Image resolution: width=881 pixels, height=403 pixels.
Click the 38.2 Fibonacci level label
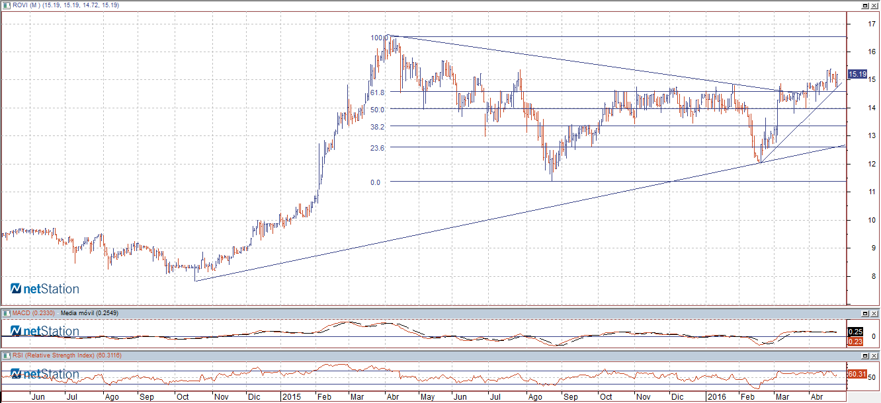point(378,126)
